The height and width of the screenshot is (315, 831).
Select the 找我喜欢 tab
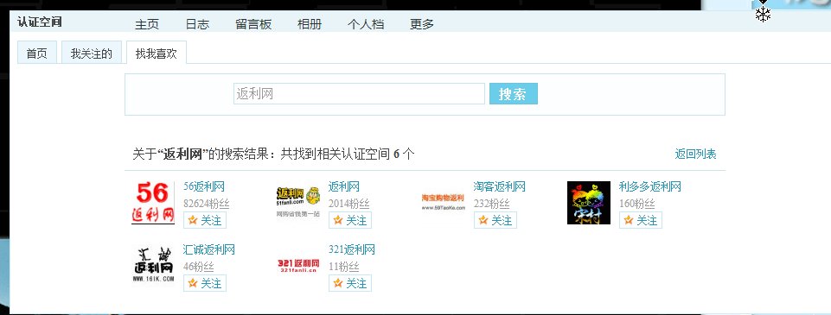[157, 53]
